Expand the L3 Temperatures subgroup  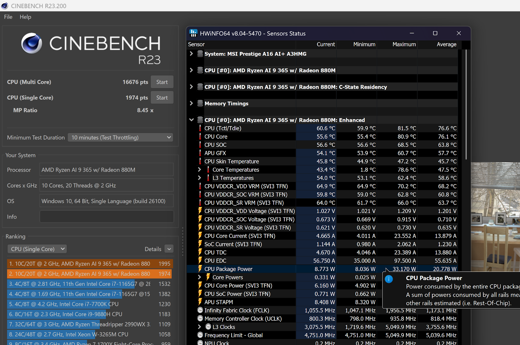click(x=200, y=178)
